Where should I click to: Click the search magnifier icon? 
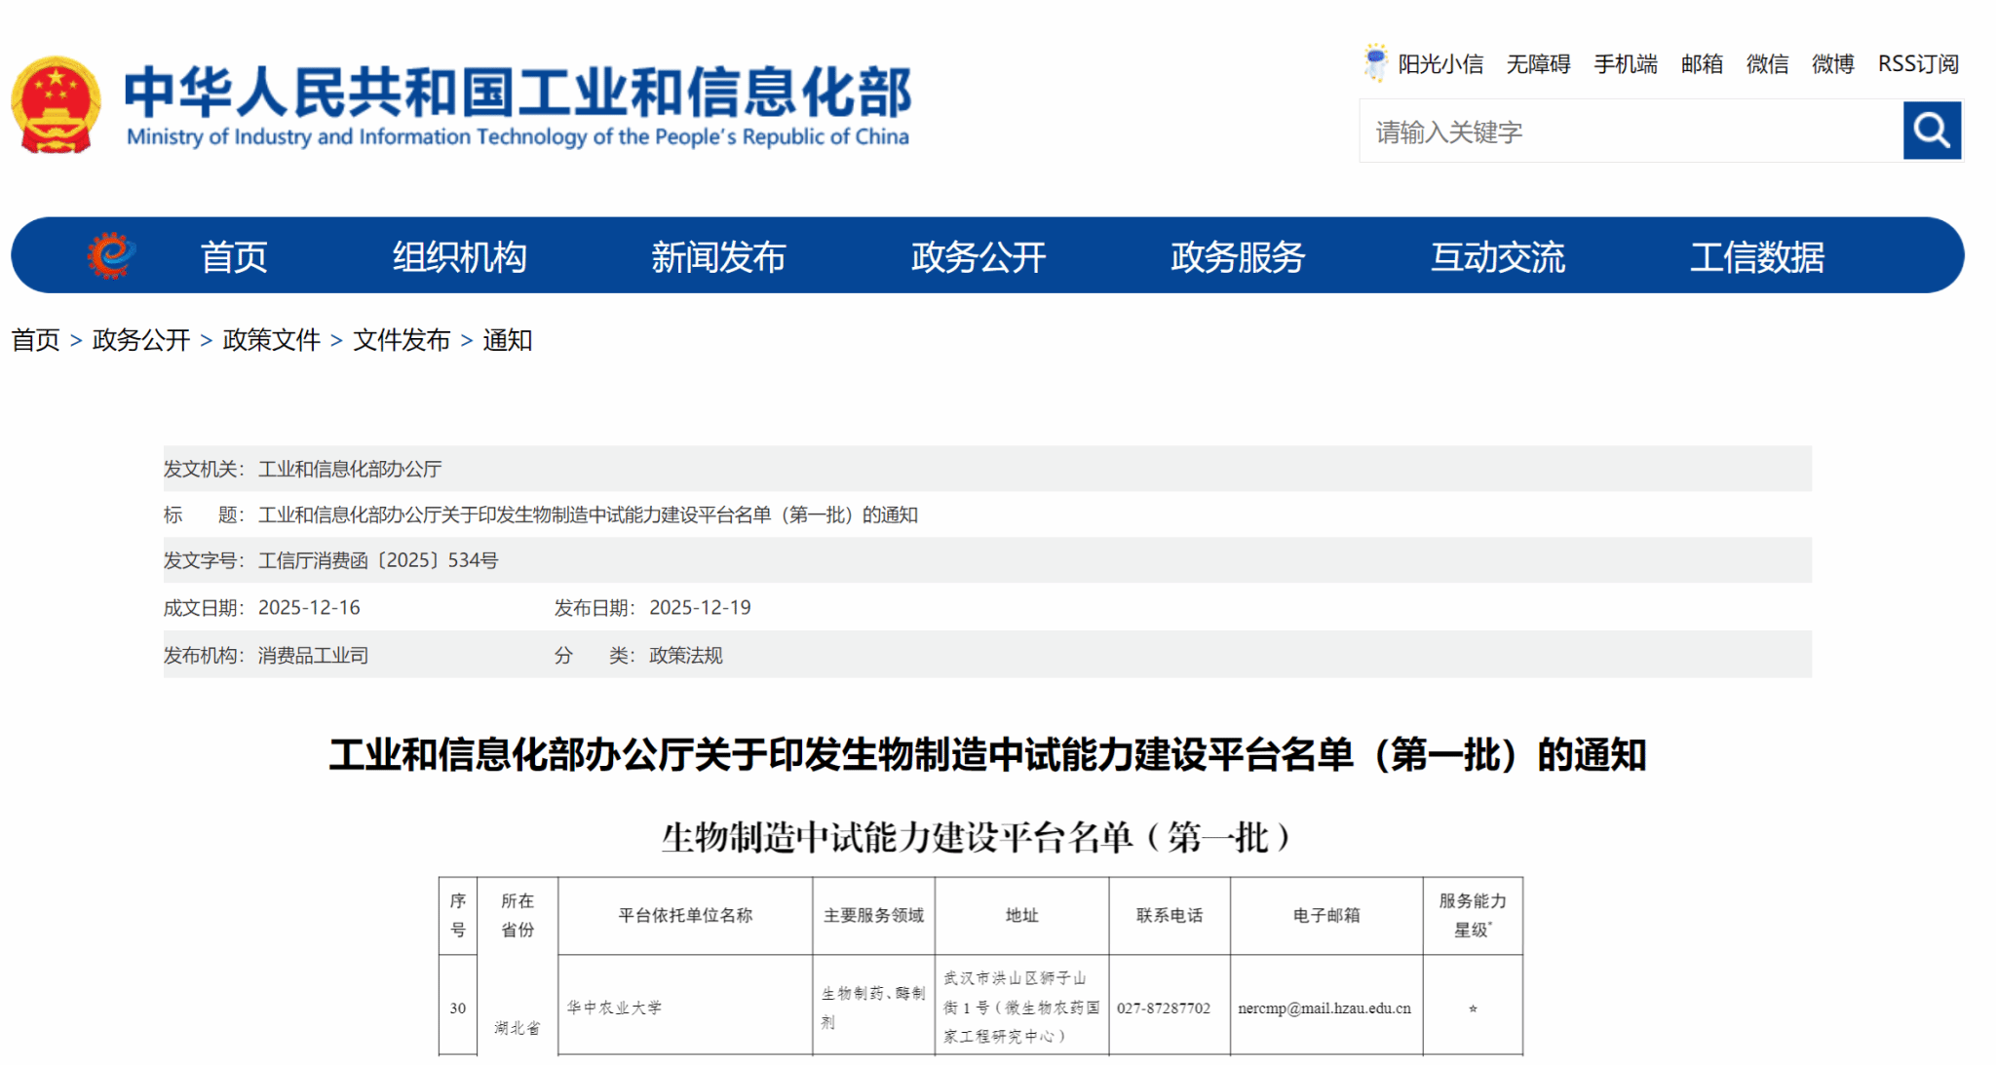point(1931,130)
